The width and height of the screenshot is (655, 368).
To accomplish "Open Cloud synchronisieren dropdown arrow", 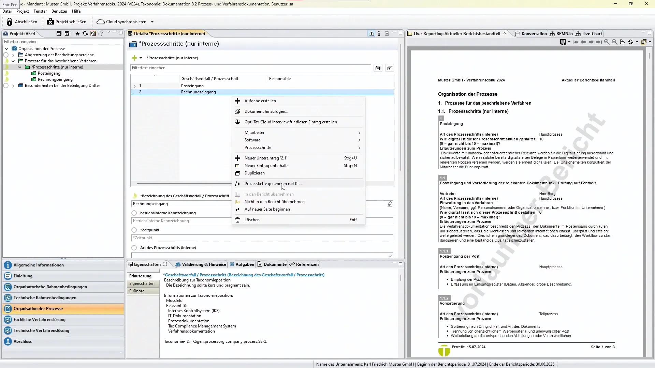I will 152,22.
